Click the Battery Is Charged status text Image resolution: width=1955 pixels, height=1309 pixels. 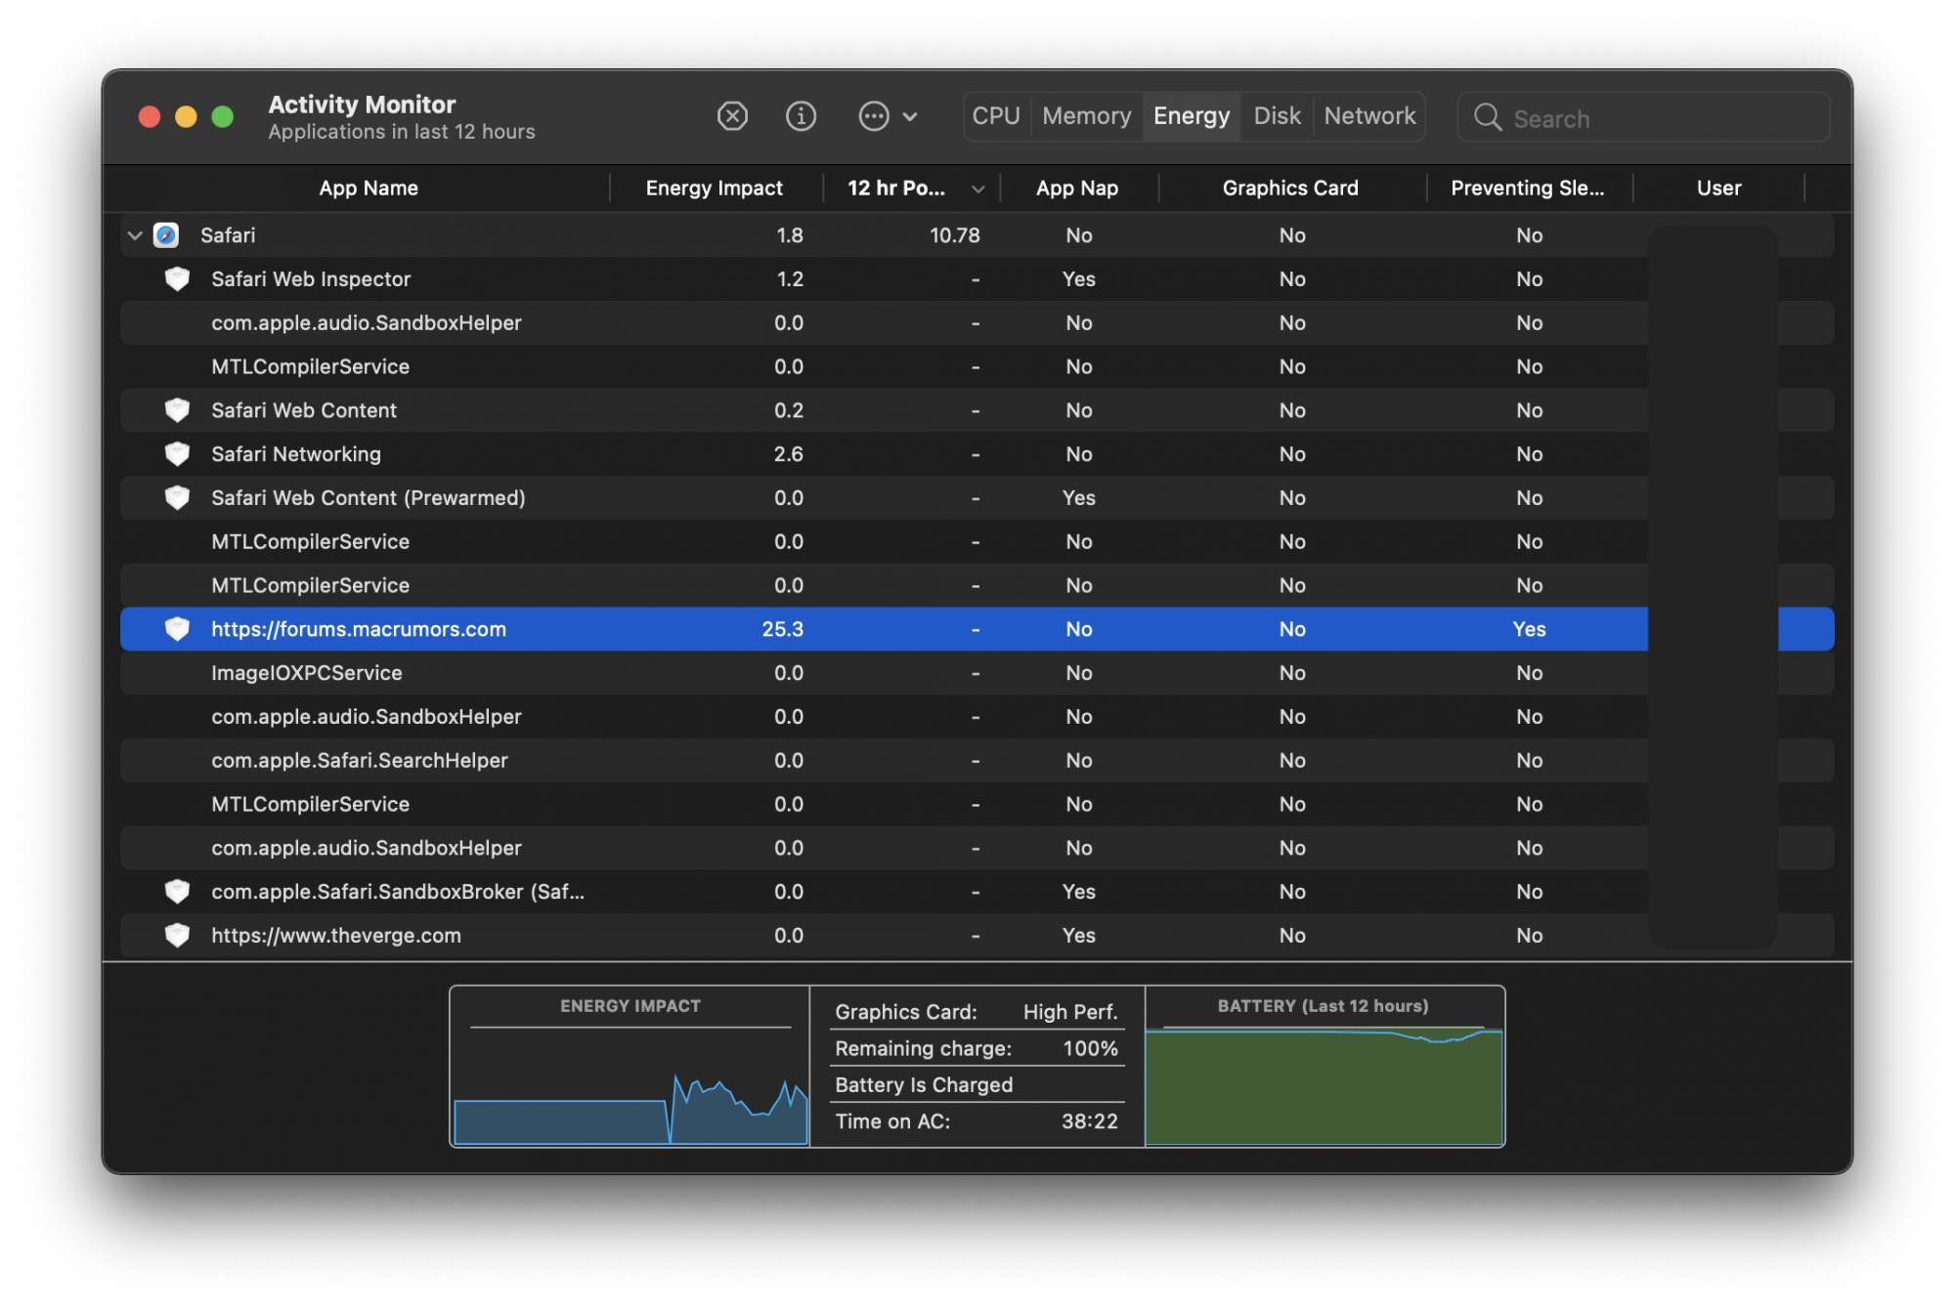(924, 1085)
